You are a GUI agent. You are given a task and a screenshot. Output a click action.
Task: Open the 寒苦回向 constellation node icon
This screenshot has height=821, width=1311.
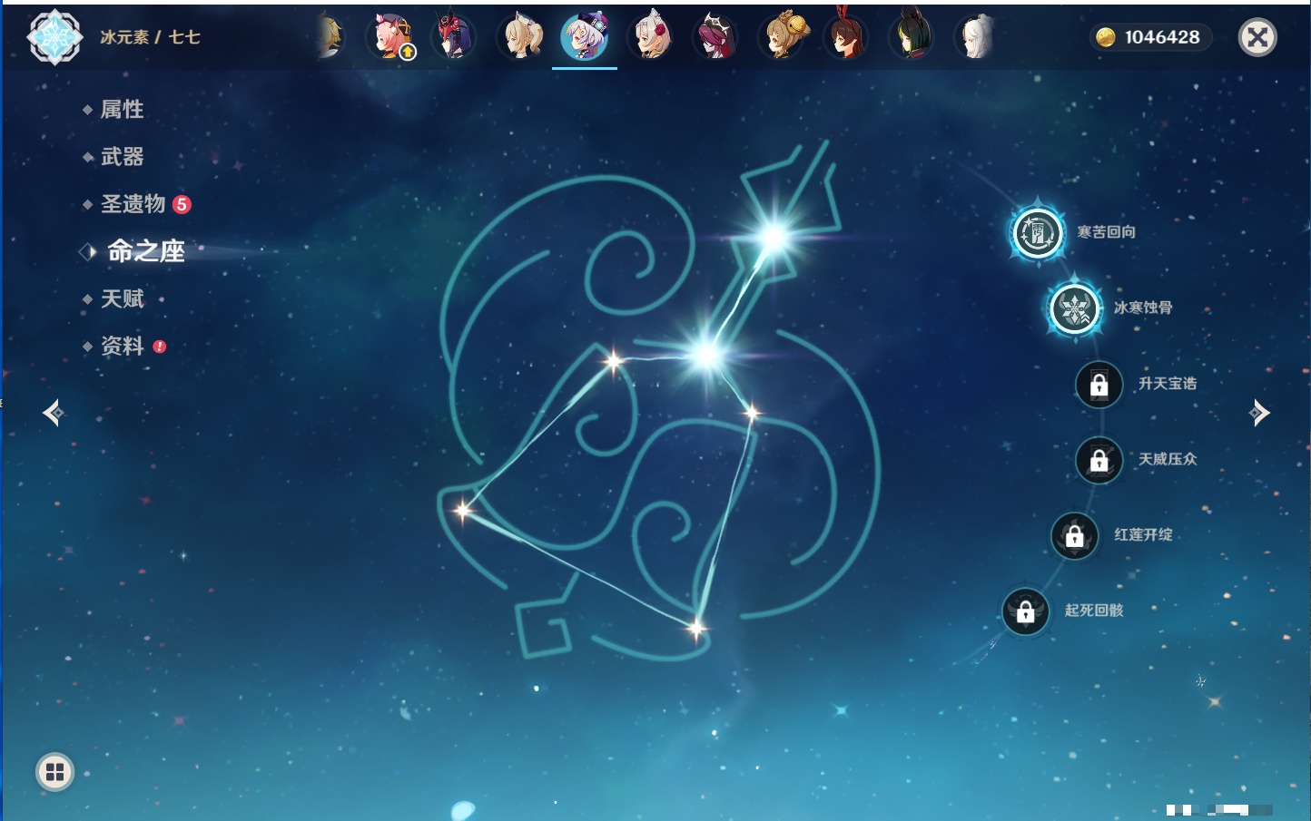1038,233
